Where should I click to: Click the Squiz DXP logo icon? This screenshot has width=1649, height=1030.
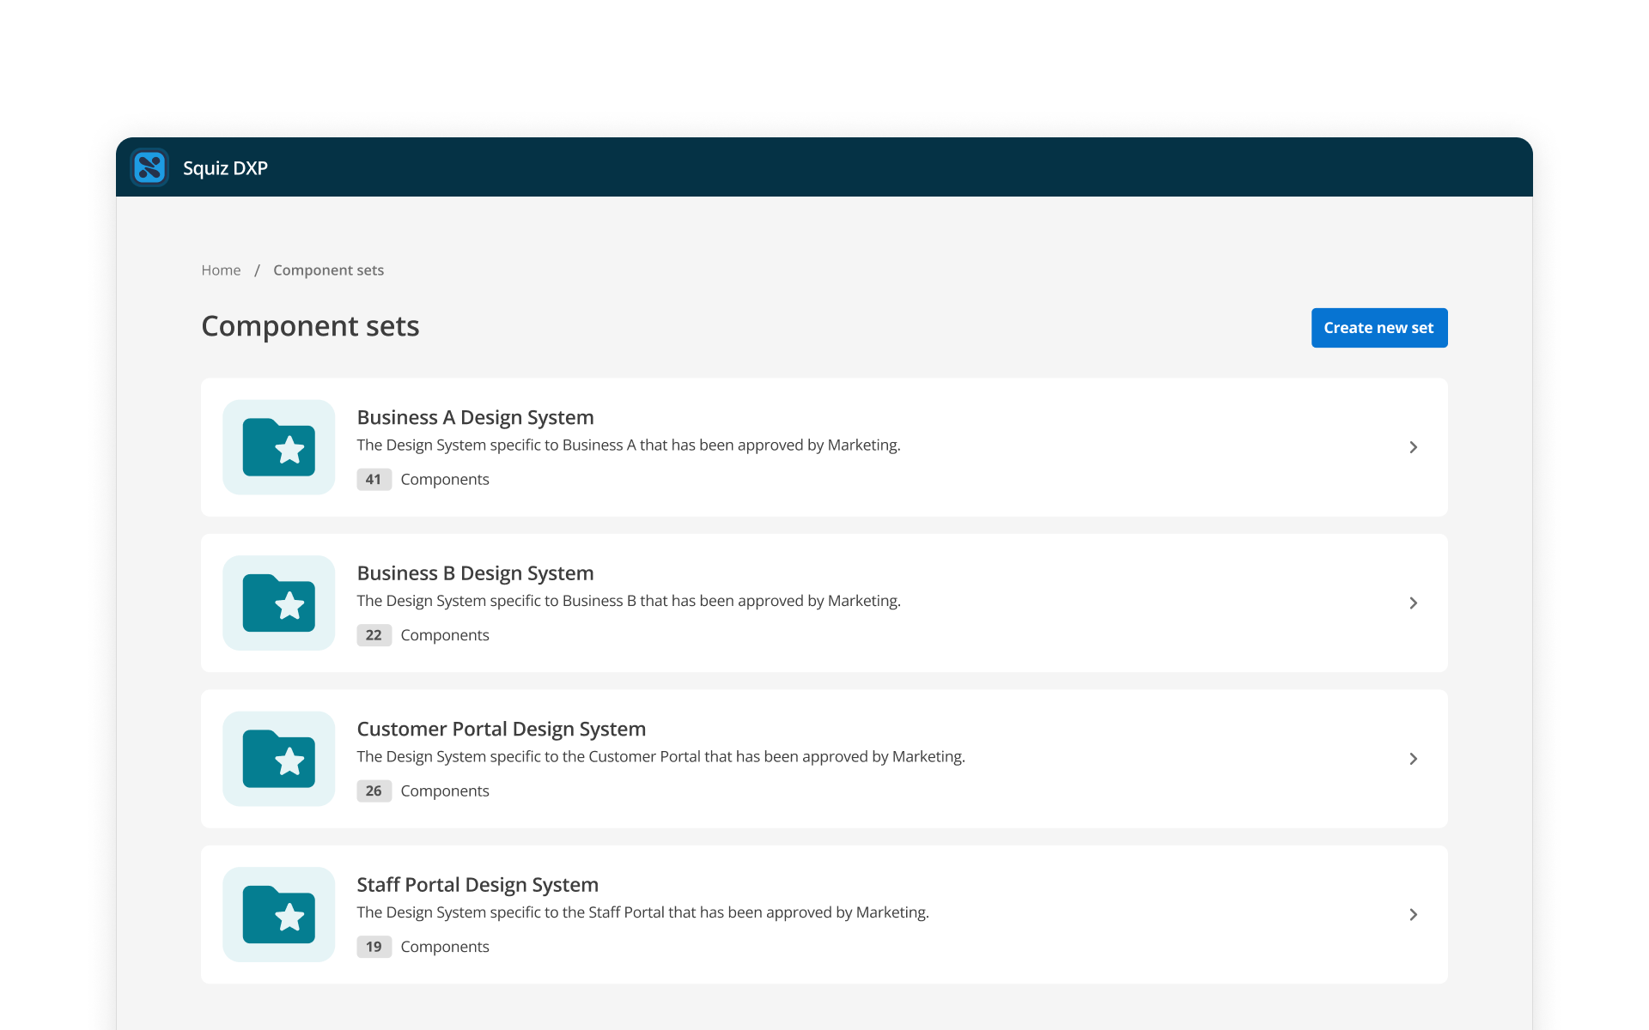point(149,167)
